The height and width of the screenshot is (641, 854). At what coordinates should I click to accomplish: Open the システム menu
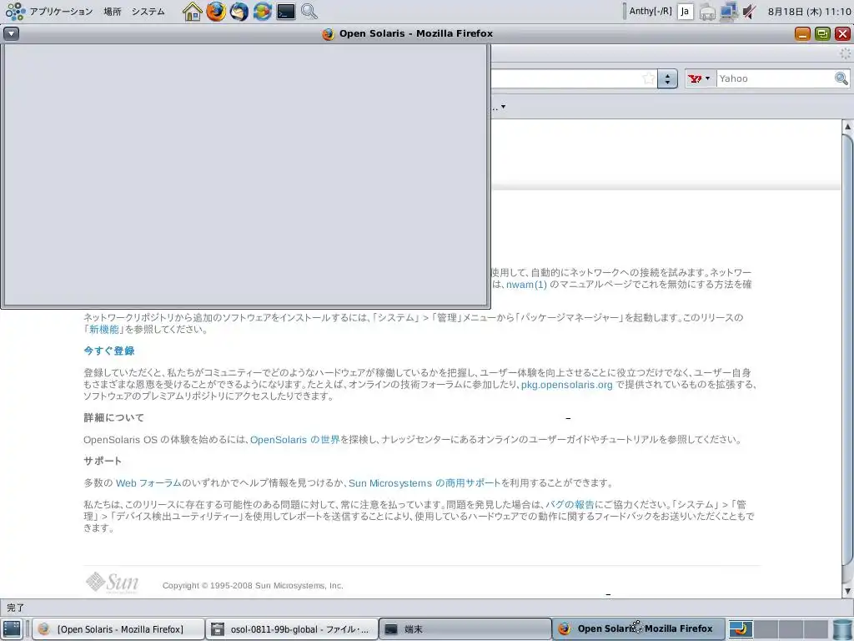148,12
